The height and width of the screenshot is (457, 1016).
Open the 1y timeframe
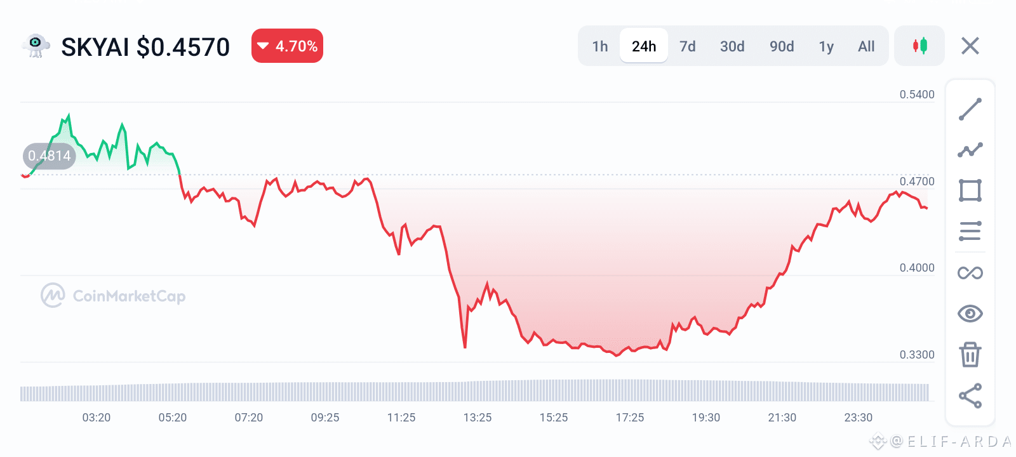(826, 46)
